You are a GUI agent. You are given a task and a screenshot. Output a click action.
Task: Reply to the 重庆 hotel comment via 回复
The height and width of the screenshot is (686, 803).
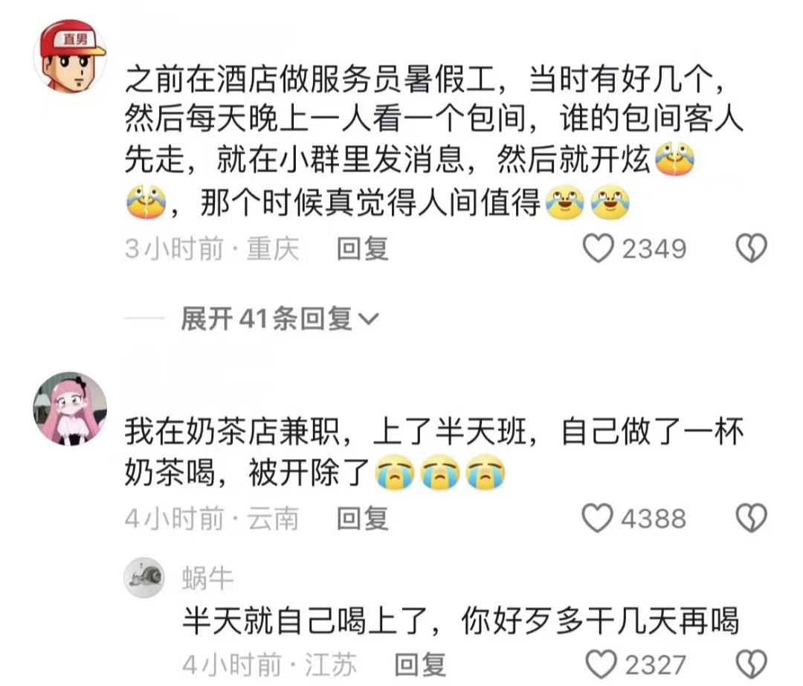(x=363, y=249)
